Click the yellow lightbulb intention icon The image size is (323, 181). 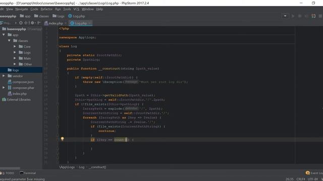tap(62, 139)
